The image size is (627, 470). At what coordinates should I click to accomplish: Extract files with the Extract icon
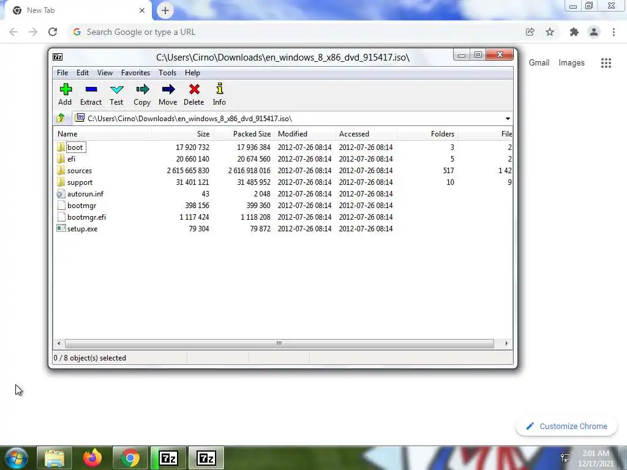(91, 89)
